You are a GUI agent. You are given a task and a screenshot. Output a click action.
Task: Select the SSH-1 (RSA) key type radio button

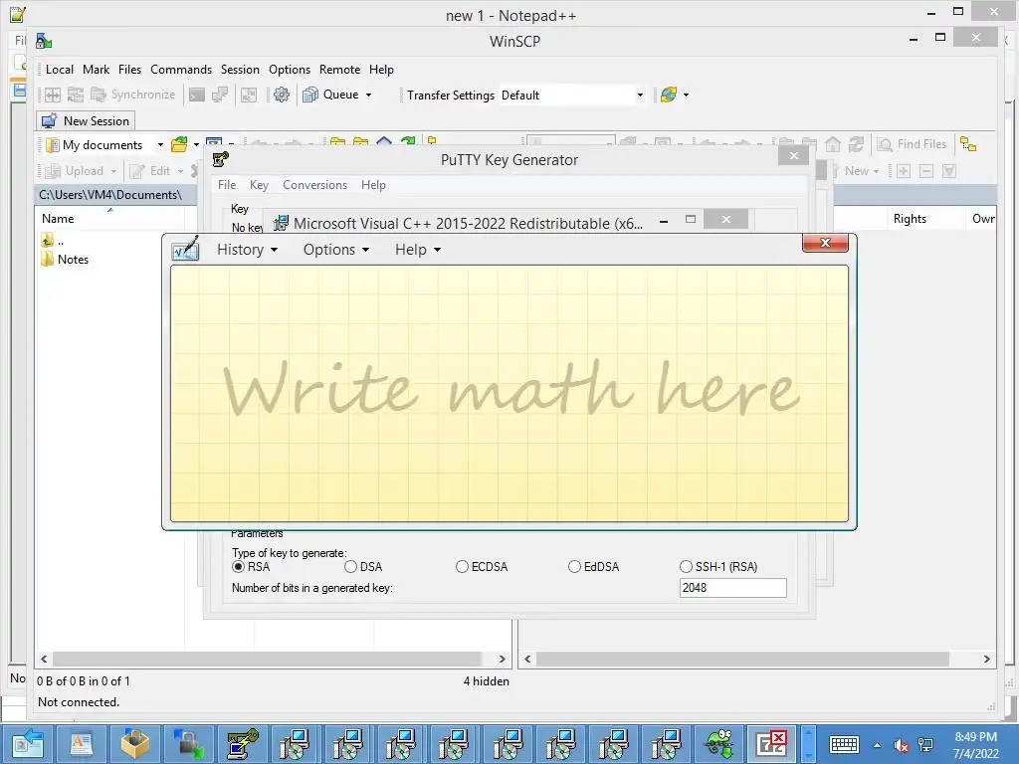687,566
